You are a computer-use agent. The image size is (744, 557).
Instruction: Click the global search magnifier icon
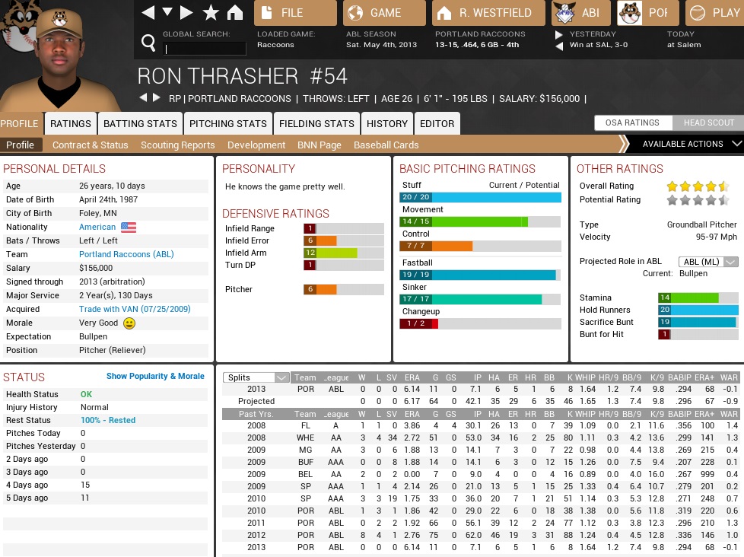tap(148, 43)
